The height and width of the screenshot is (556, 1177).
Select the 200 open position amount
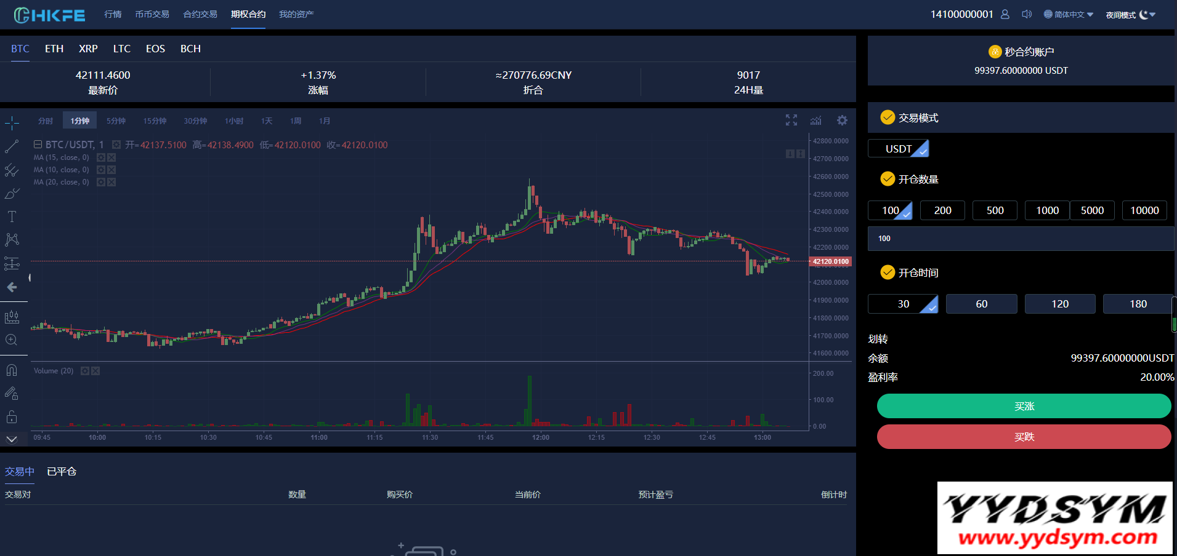(x=942, y=210)
